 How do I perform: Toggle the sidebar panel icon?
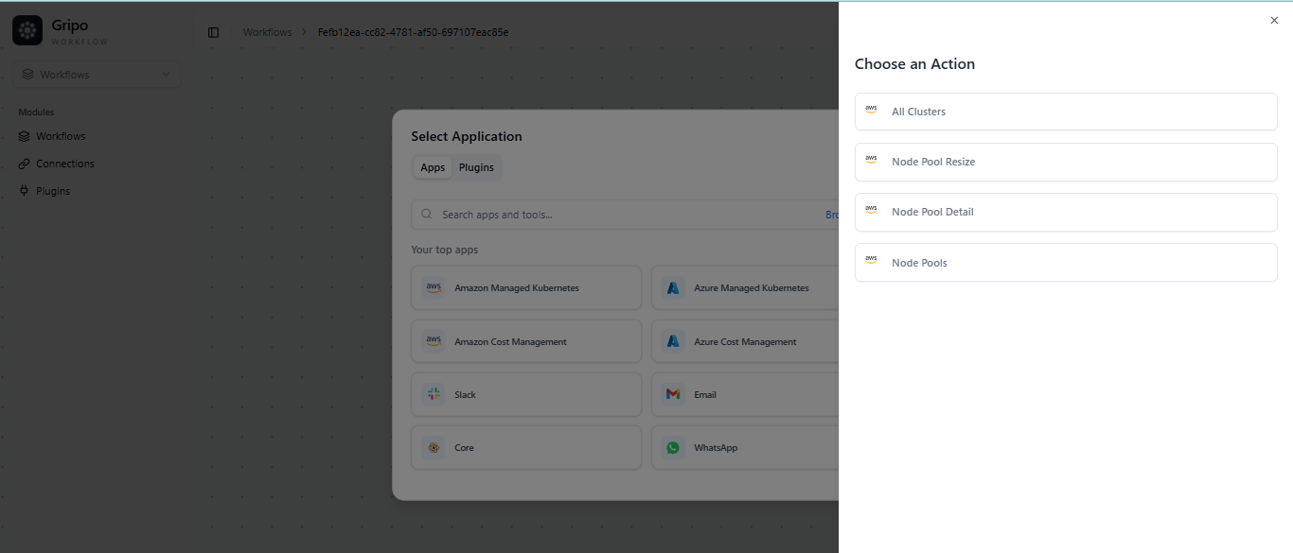pos(213,32)
